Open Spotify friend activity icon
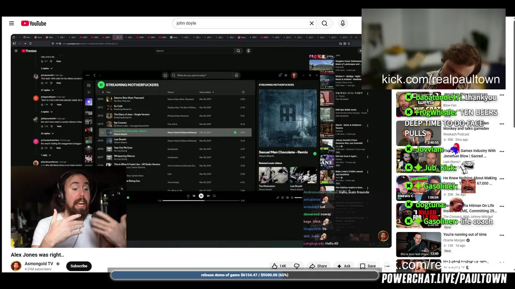The width and height of the screenshot is (515, 289). [286, 75]
